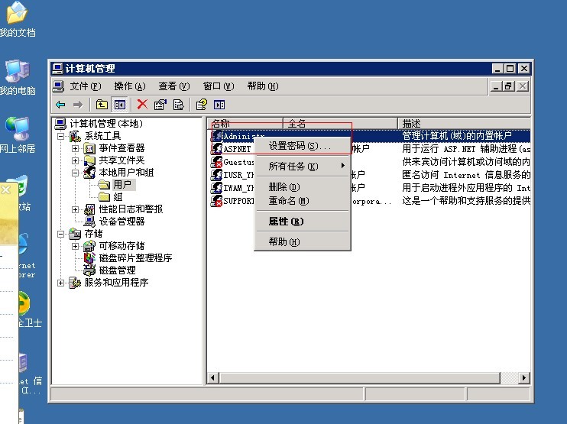Viewport: 567px width, 424px height.
Task: Expand the 共享文件夹 node
Action: 75,160
